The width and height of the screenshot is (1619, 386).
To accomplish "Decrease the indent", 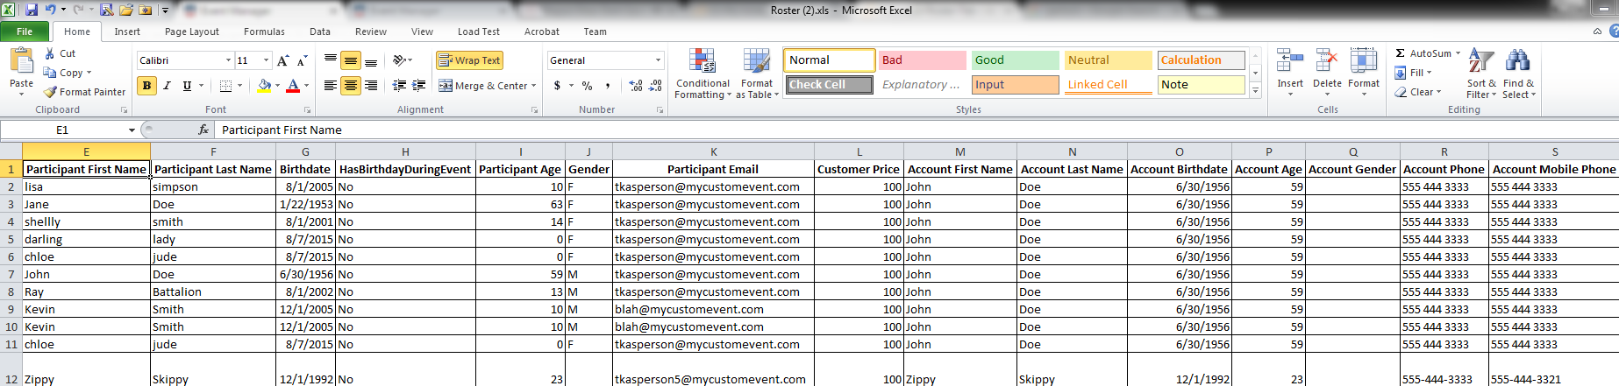I will click(399, 86).
